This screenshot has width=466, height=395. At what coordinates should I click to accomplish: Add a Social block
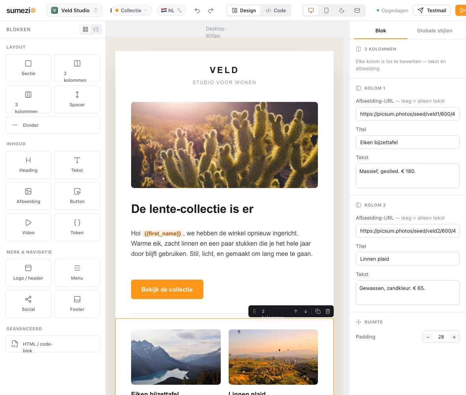coord(28,304)
